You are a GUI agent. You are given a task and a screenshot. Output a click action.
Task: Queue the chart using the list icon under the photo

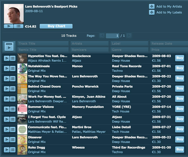tap(18, 26)
